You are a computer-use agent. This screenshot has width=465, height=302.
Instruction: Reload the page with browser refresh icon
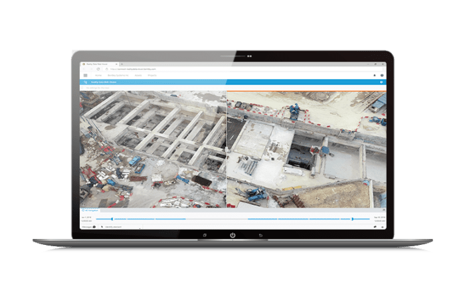[x=98, y=68]
